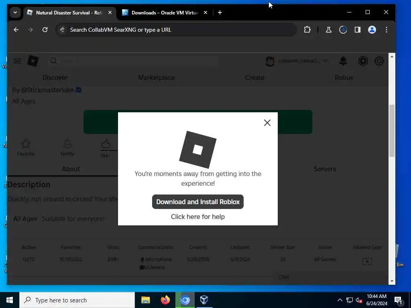Go to the Create page
The height and width of the screenshot is (308, 411).
(254, 77)
